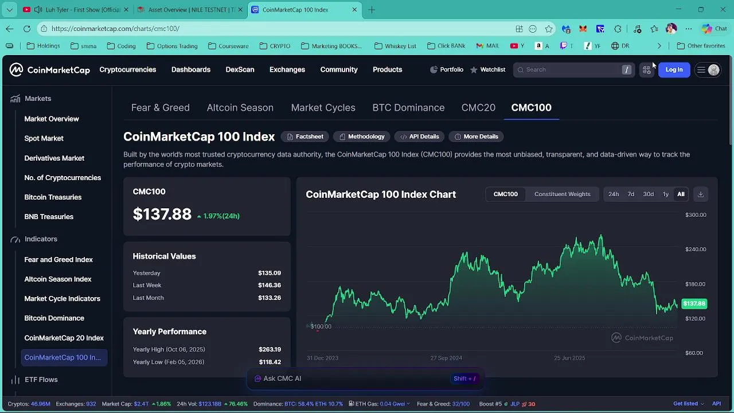Image resolution: width=734 pixels, height=413 pixels.
Task: Show more bookmarks chevron
Action: pyautogui.click(x=659, y=46)
